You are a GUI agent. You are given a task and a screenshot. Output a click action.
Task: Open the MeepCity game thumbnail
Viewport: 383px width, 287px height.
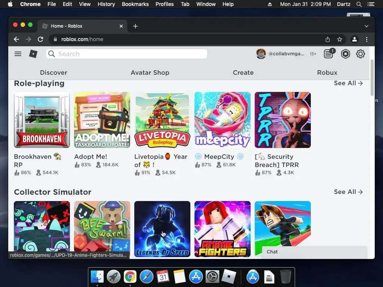point(223,120)
